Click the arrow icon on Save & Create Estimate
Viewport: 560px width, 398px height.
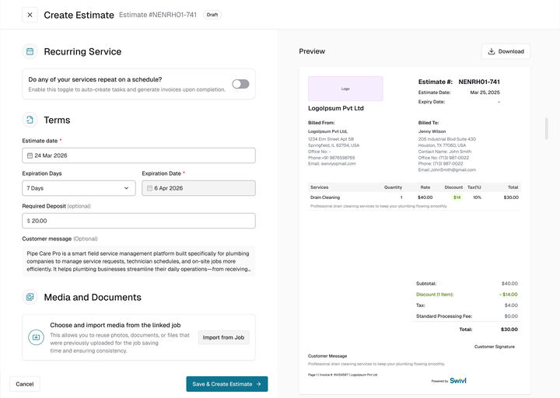tap(259, 384)
